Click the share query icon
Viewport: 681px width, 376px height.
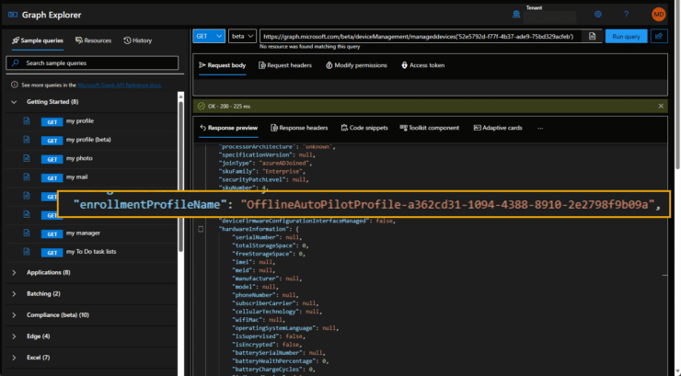click(660, 36)
